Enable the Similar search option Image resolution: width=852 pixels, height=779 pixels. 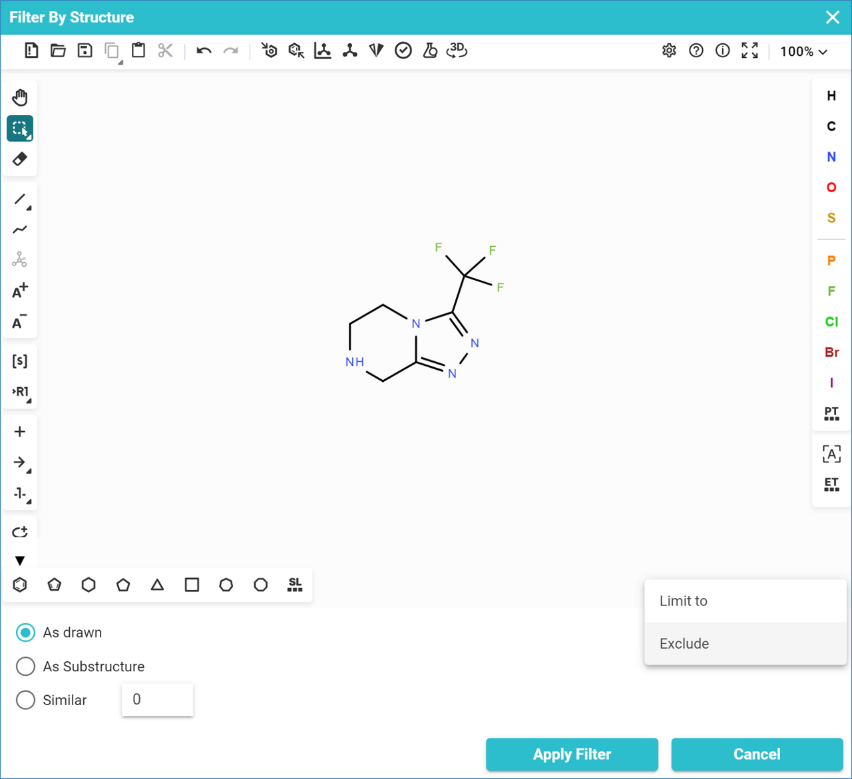pyautogui.click(x=25, y=701)
